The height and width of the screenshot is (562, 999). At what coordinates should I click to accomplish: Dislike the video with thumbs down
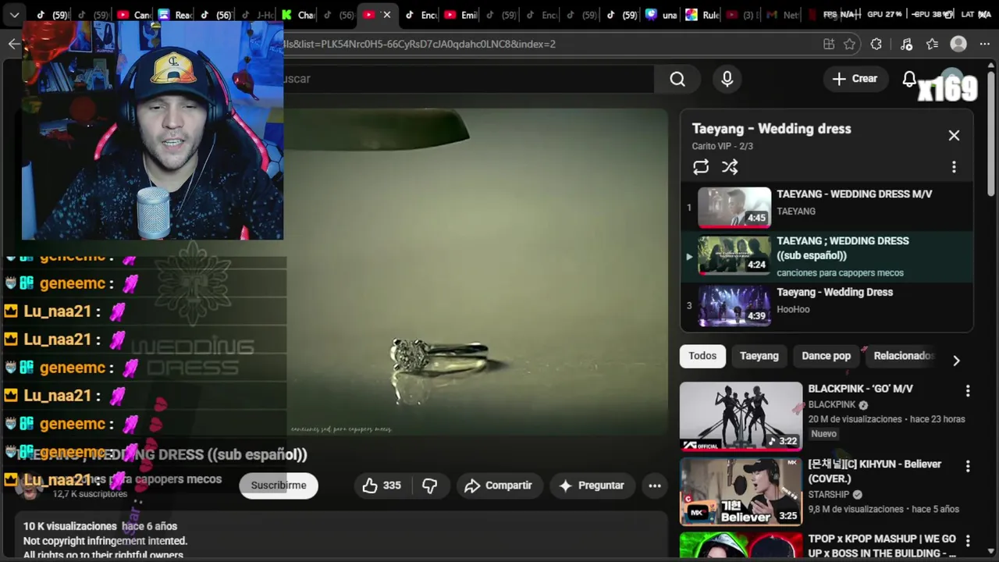pyautogui.click(x=430, y=486)
